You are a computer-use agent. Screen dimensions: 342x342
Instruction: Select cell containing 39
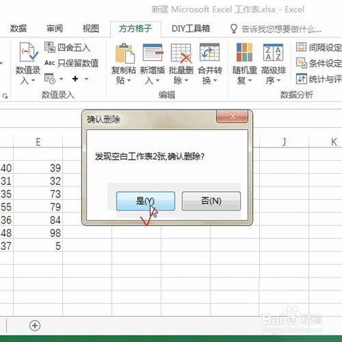pyautogui.click(x=38, y=168)
